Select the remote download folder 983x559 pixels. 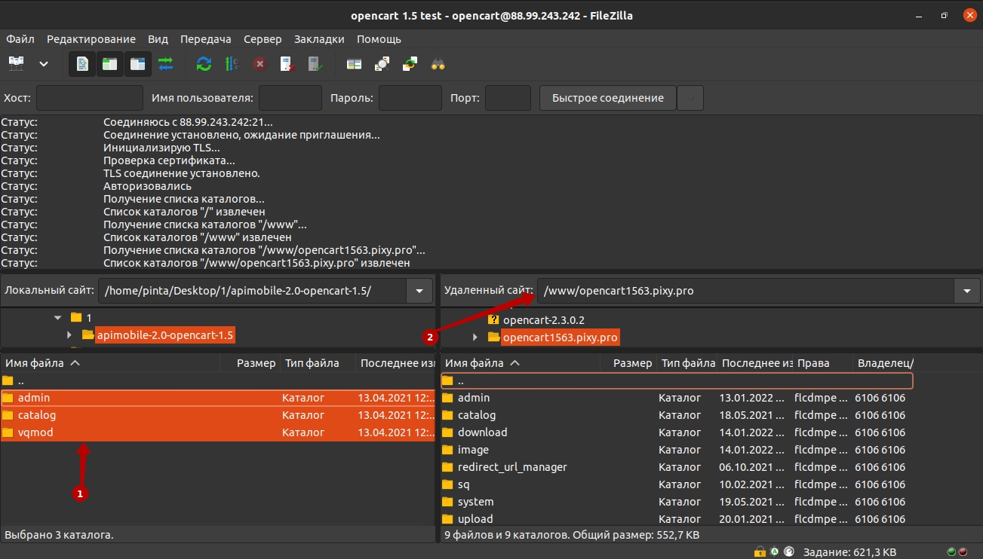click(482, 432)
